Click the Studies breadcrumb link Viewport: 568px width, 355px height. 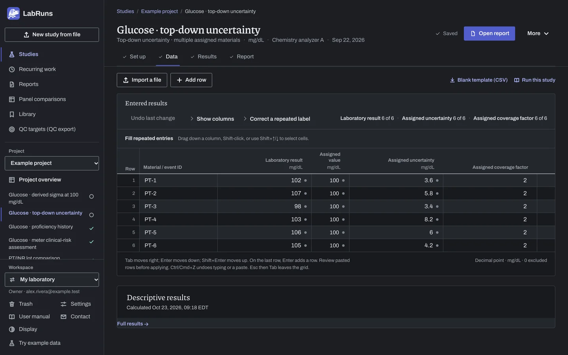[125, 11]
